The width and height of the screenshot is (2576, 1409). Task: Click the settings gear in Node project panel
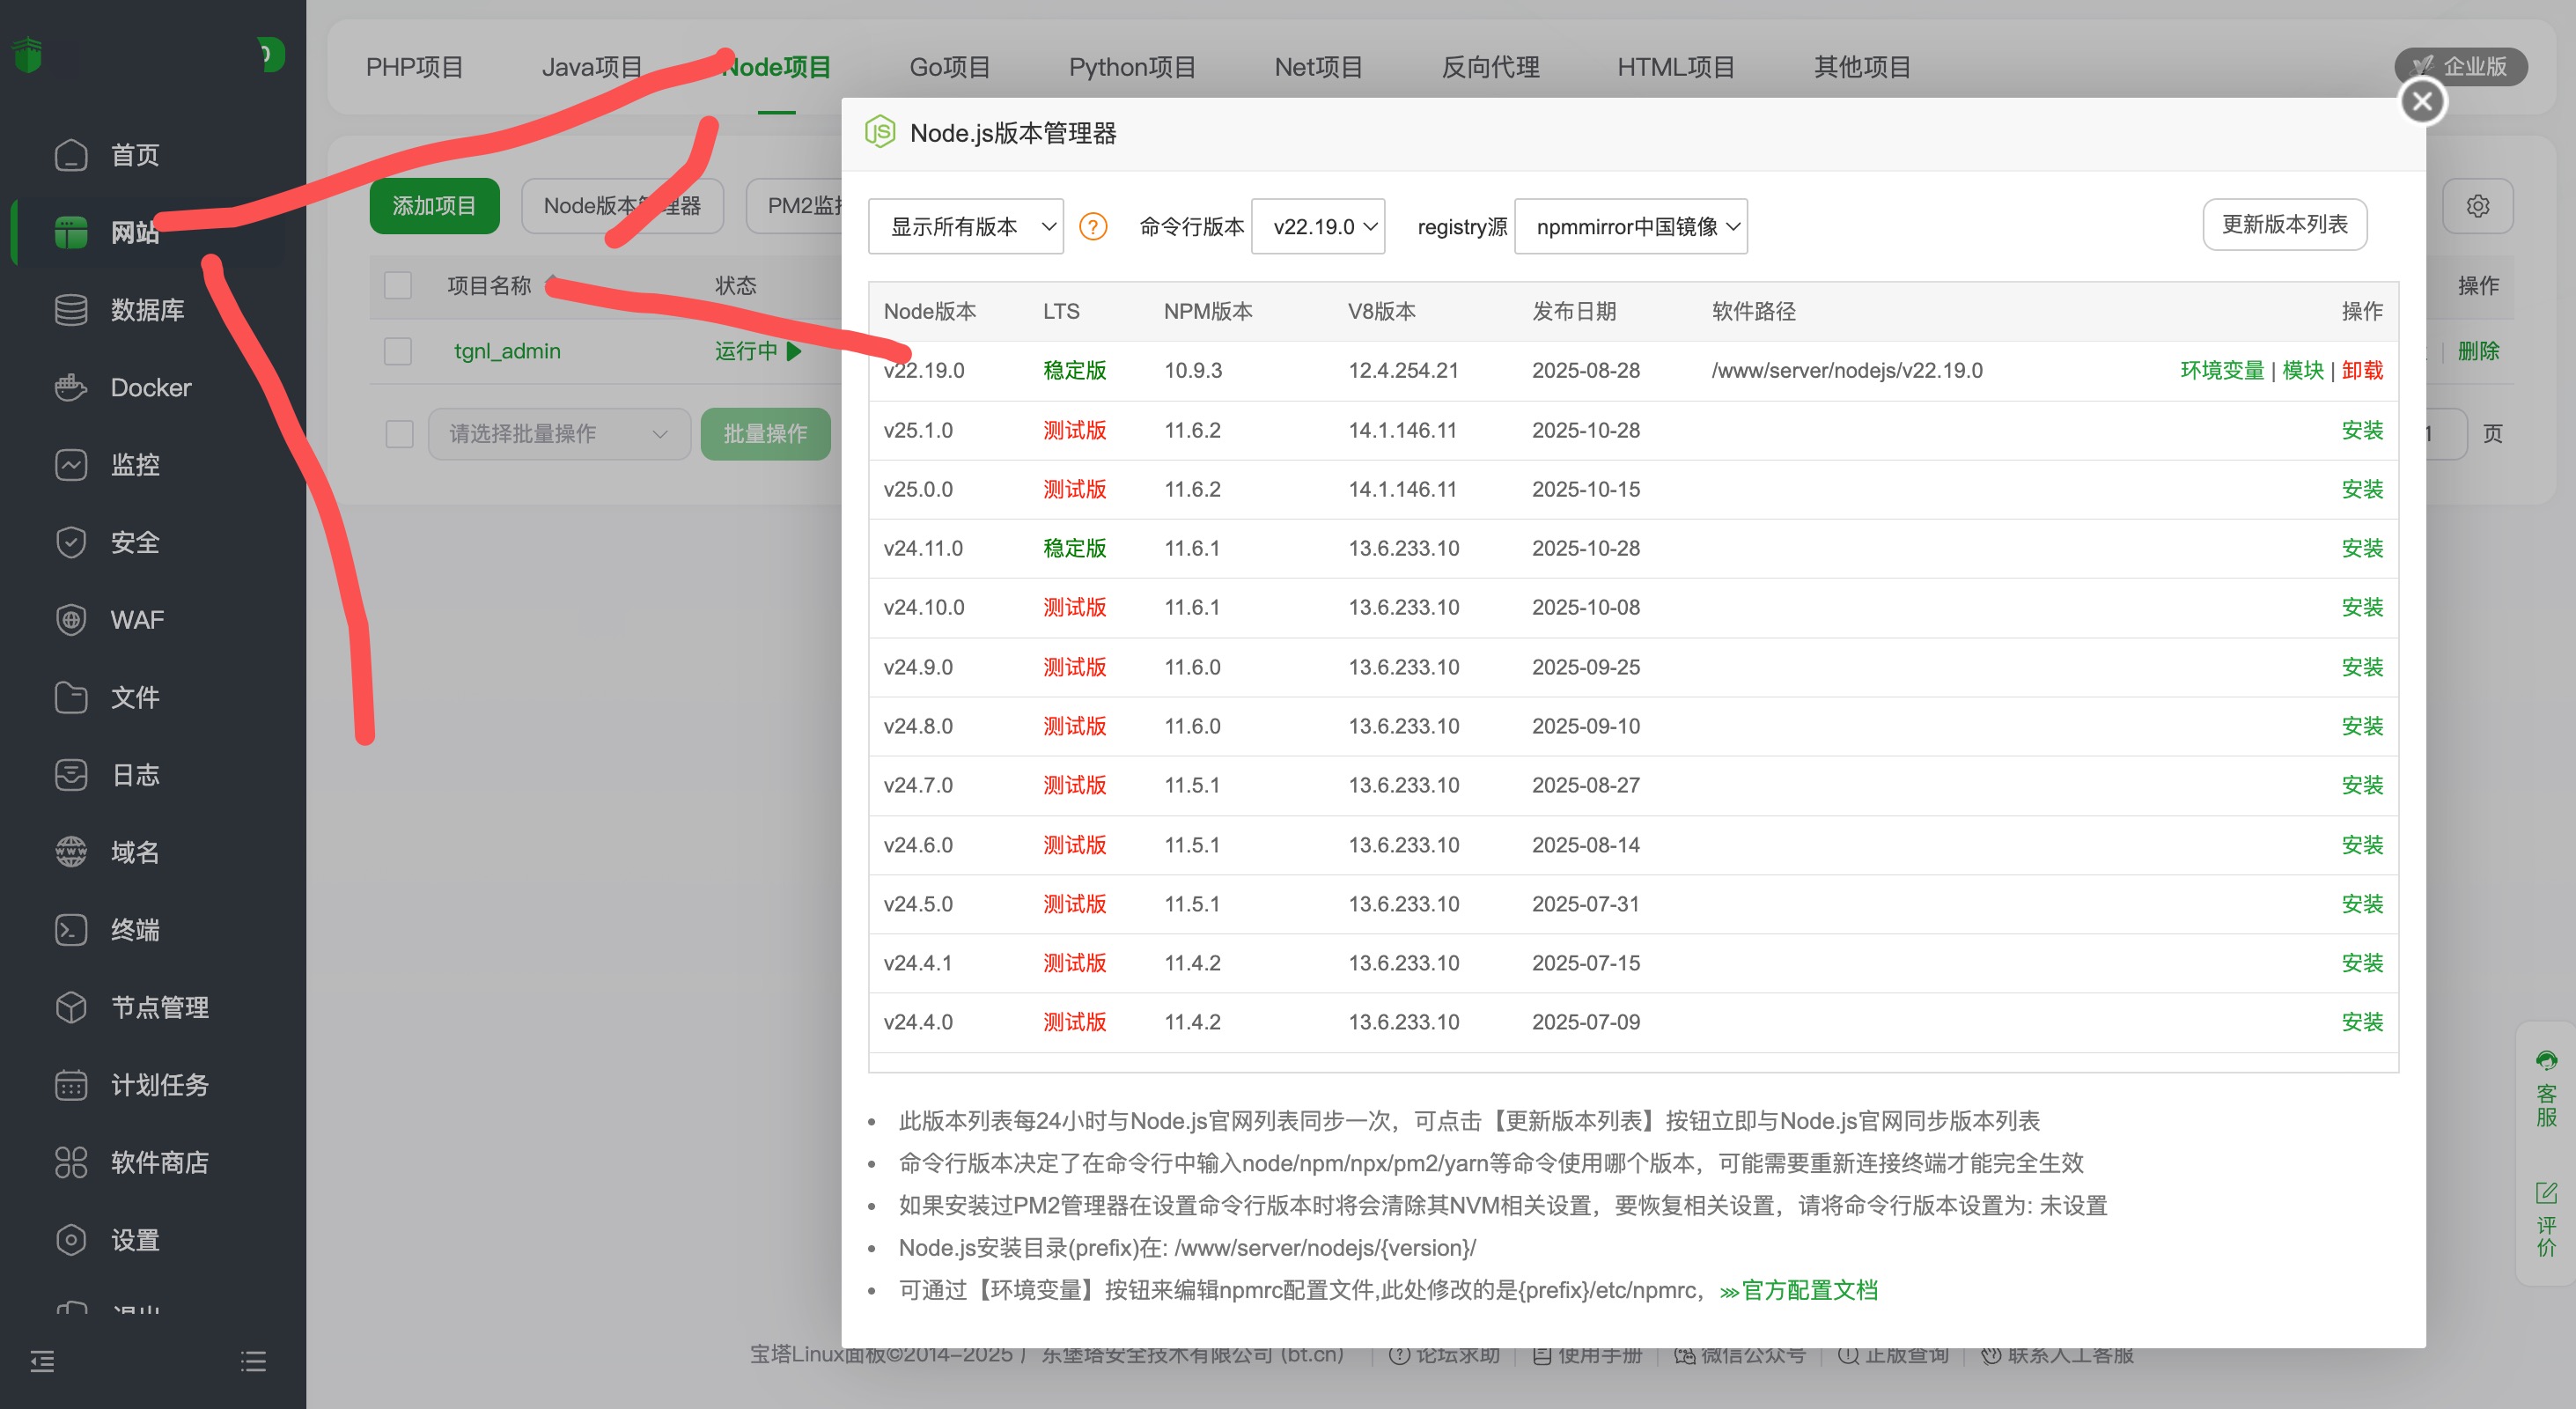tap(2478, 206)
